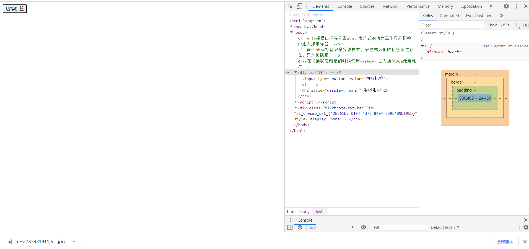Toggle the .cls class editor
The image size is (529, 249).
[505, 25]
